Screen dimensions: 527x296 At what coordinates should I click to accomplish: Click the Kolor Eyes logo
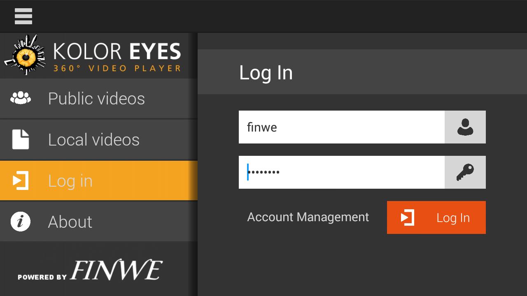93,55
